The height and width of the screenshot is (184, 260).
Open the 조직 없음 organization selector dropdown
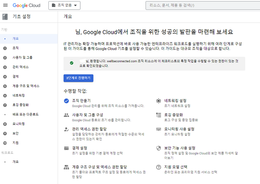[64, 5]
